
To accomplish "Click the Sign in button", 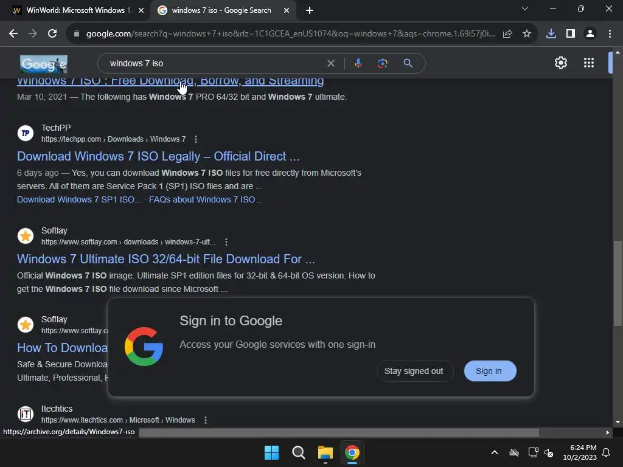I will tap(490, 371).
